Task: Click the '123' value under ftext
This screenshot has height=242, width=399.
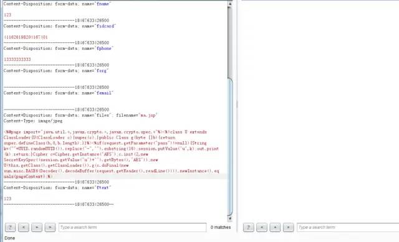Action: tap(7, 198)
